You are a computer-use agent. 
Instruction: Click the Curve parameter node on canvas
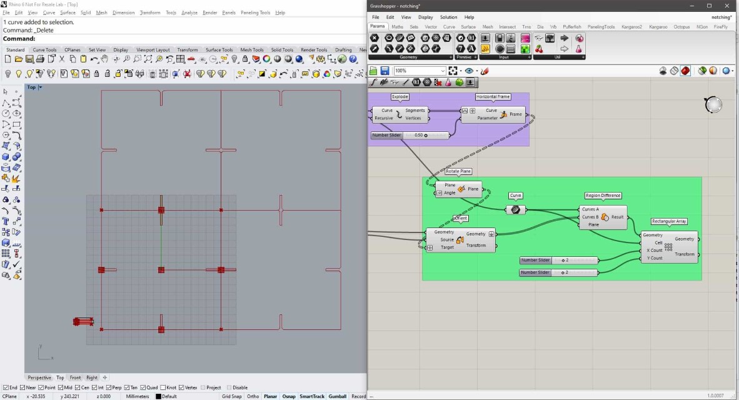pyautogui.click(x=516, y=209)
